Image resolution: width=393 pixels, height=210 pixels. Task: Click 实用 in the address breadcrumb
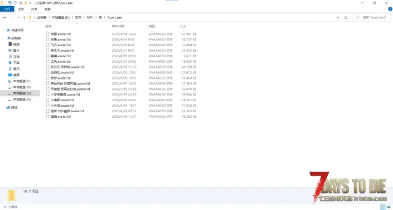click(x=78, y=17)
